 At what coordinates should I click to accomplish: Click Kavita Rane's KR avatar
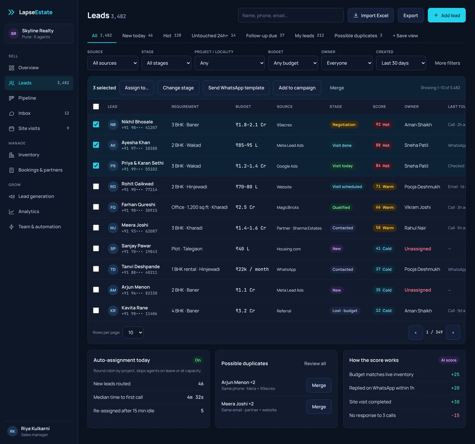pos(113,311)
